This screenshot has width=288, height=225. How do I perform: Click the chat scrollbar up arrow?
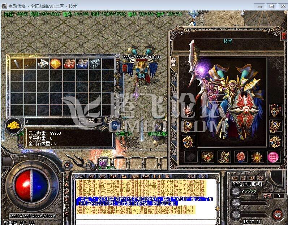[218, 182]
